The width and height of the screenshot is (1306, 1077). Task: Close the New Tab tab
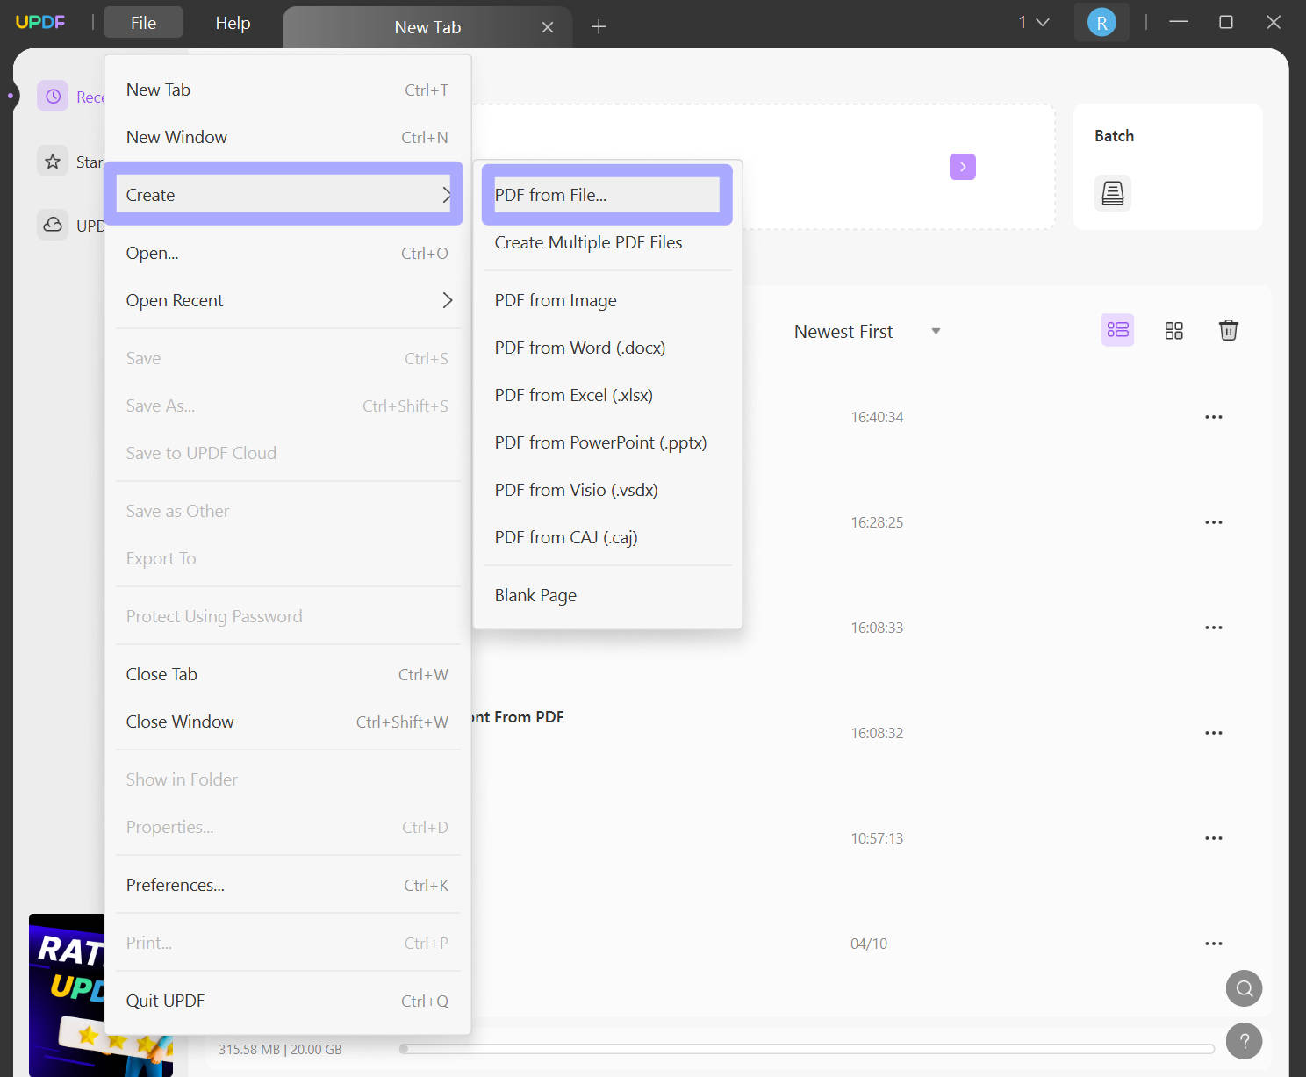(548, 26)
